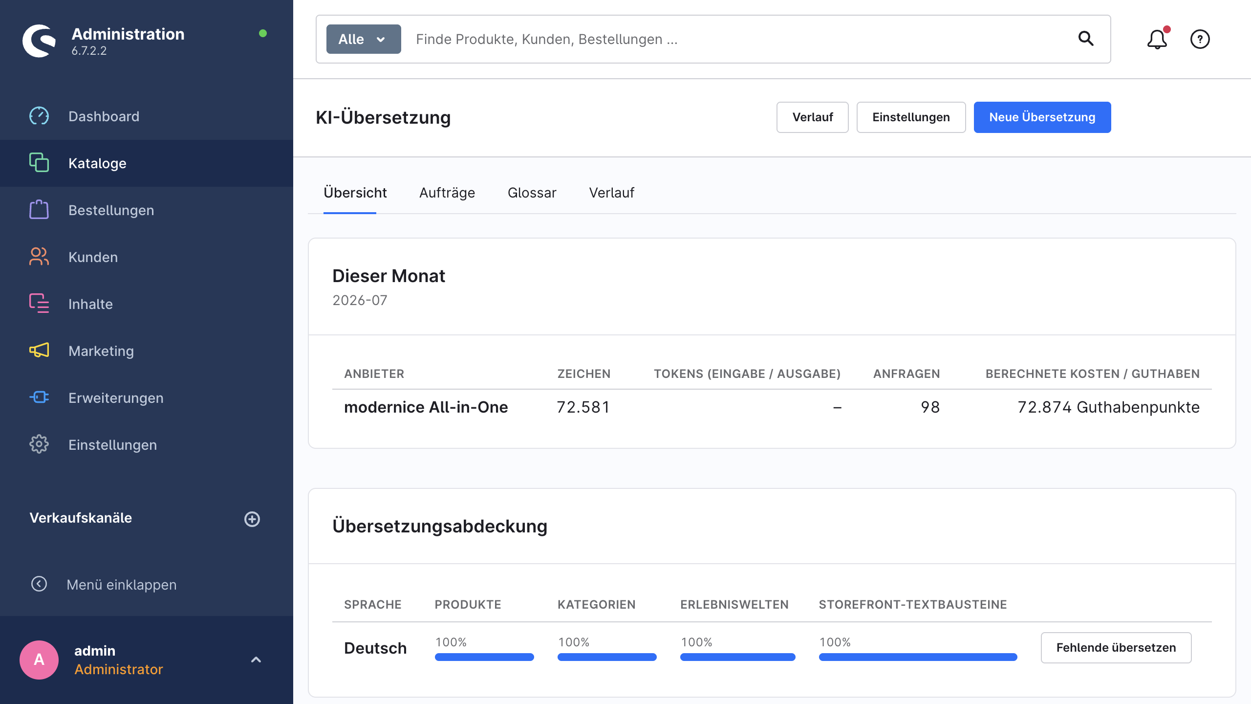The width and height of the screenshot is (1251, 704).
Task: Click the Deutsch language row label
Action: 375,648
